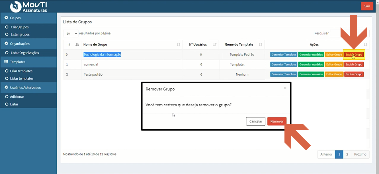Open the results per page dropdown
Image resolution: width=379 pixels, height=174 pixels.
point(71,34)
